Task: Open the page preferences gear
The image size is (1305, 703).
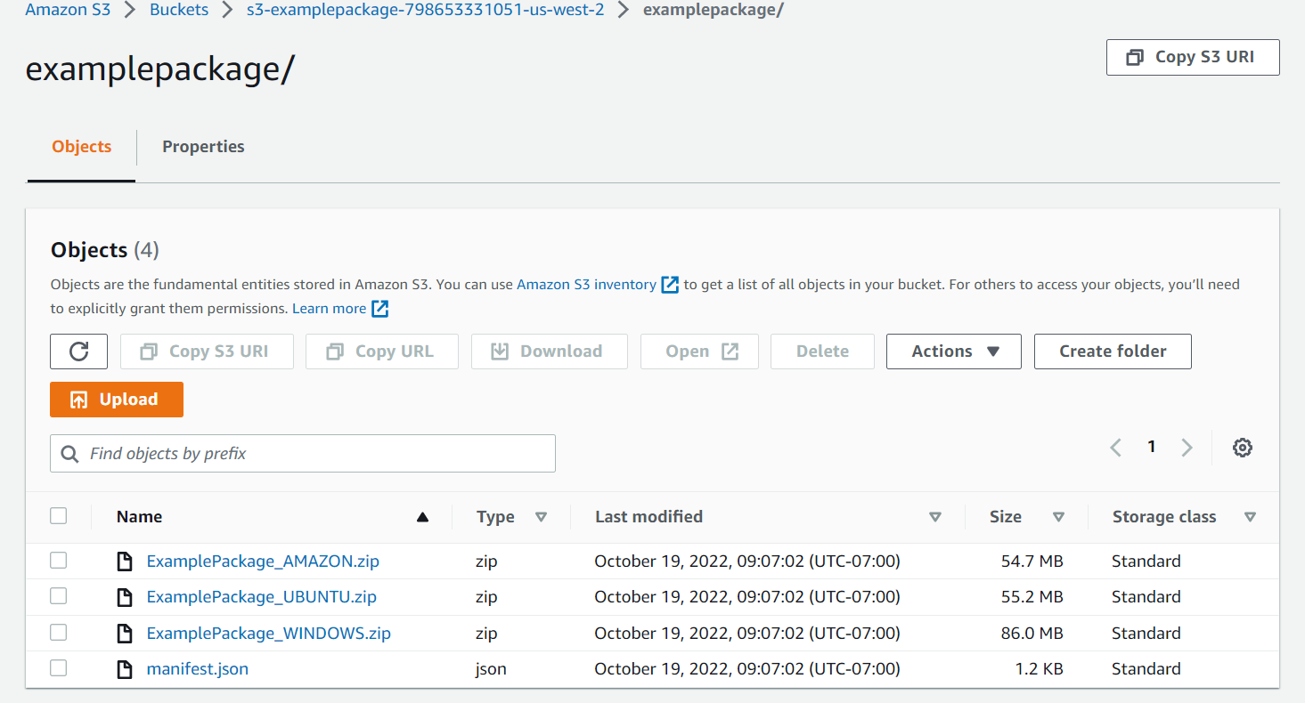Action: (x=1242, y=447)
